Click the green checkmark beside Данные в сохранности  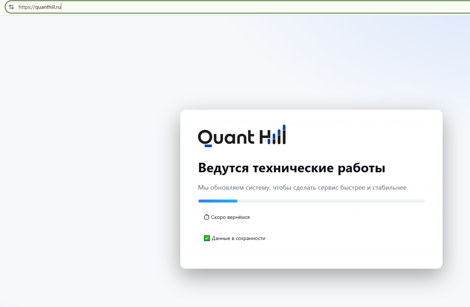click(207, 238)
